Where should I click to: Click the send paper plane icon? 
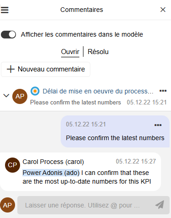[160, 205]
